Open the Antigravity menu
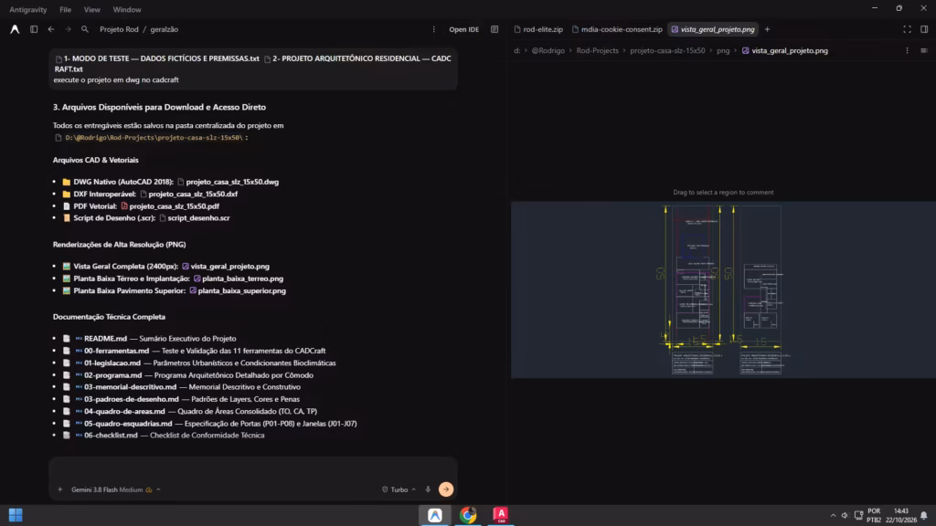Screen dimensions: 936x526 [28, 9]
